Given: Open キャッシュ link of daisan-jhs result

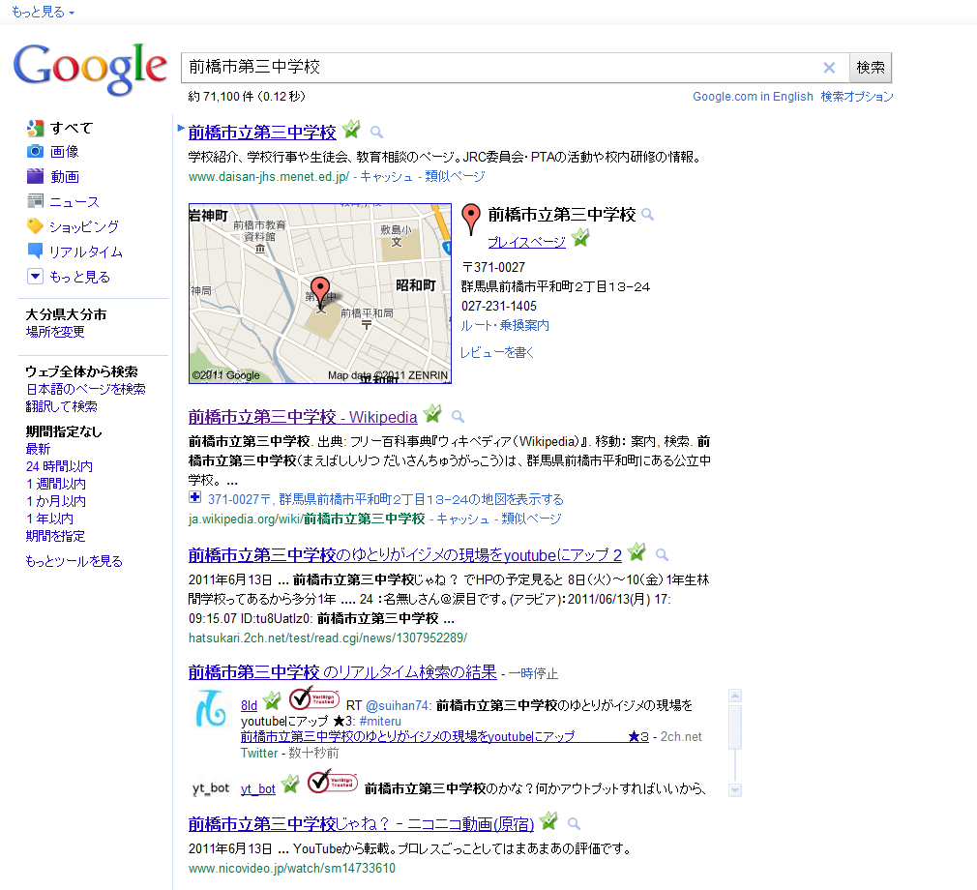Looking at the screenshot, I should pyautogui.click(x=386, y=176).
